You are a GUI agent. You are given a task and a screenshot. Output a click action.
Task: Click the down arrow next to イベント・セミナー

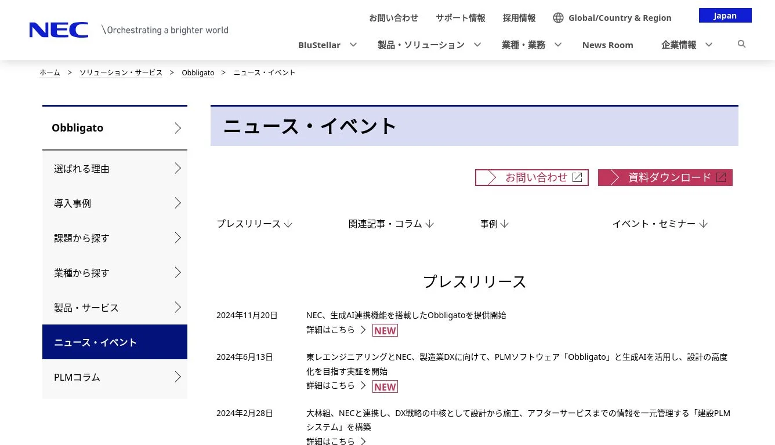point(703,224)
